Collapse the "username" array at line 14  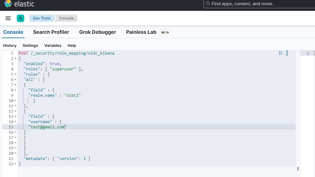(x=15, y=122)
